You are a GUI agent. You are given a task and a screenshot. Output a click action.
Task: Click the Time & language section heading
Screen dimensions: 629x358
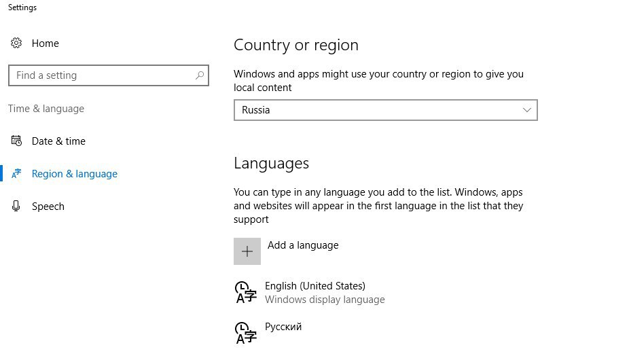tap(46, 109)
